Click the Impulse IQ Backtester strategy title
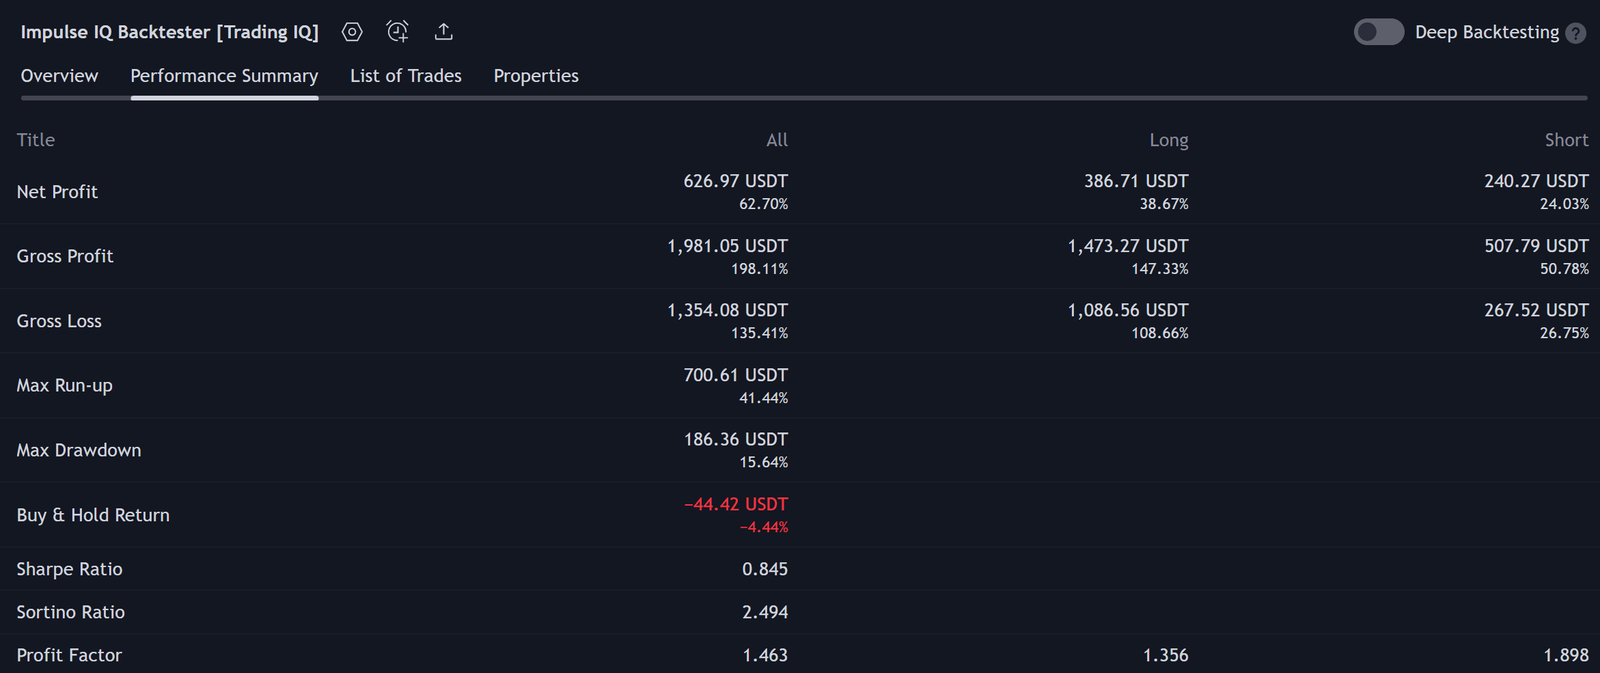The width and height of the screenshot is (1600, 673). click(169, 32)
